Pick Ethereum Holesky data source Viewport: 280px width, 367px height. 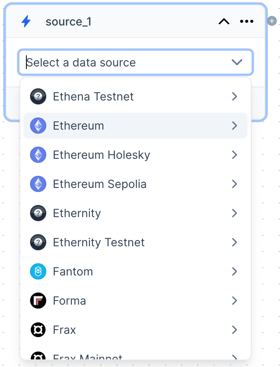101,155
